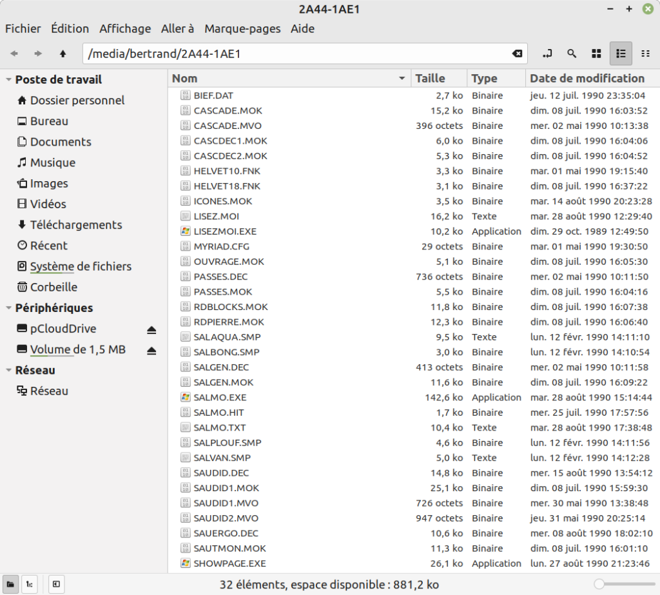Eject the pCloudDrive device
This screenshot has width=660, height=595.
point(151,329)
